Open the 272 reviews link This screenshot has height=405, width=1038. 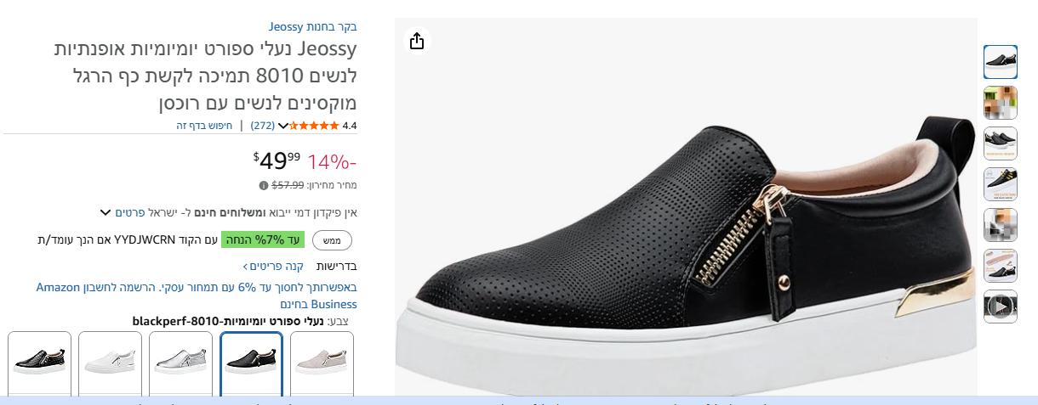click(262, 126)
